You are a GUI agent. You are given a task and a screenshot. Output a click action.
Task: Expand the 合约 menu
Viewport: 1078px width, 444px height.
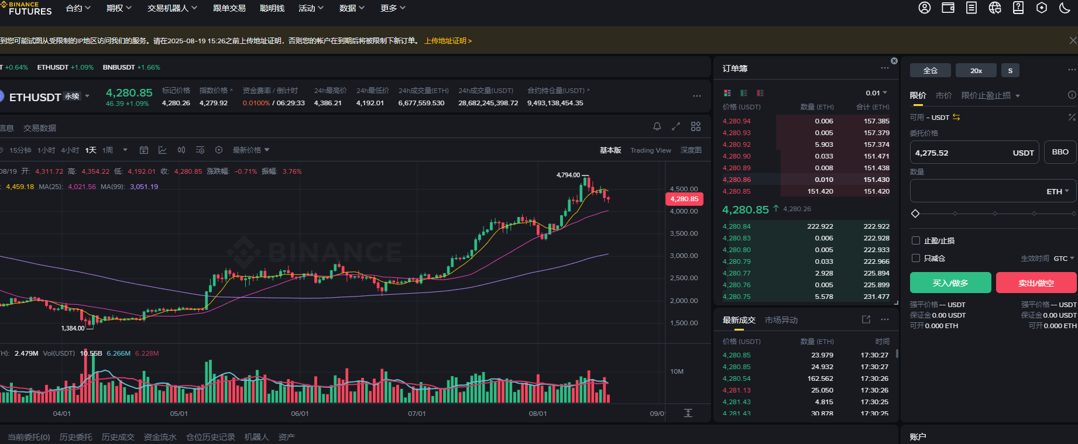pos(78,8)
